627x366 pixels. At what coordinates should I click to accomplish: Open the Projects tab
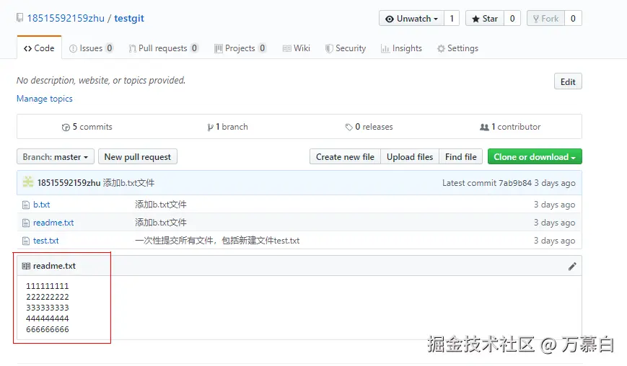(240, 48)
